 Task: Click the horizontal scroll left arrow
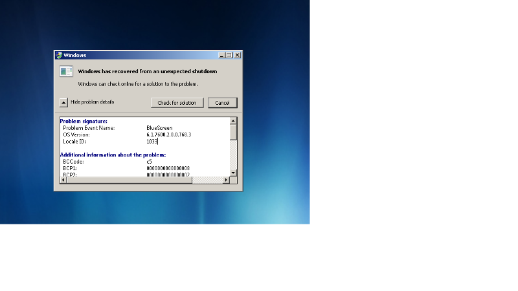coord(63,180)
